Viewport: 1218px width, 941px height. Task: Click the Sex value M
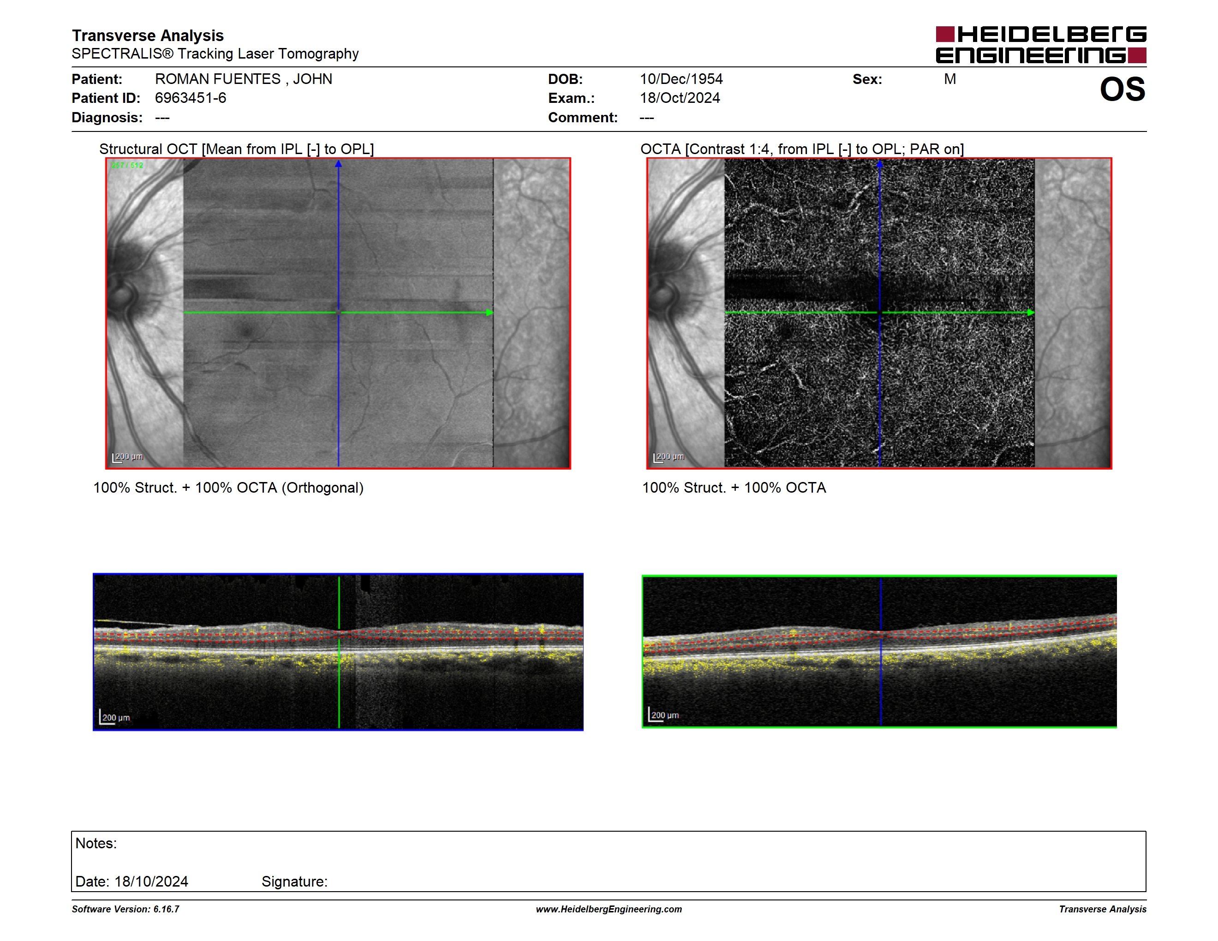(x=950, y=79)
